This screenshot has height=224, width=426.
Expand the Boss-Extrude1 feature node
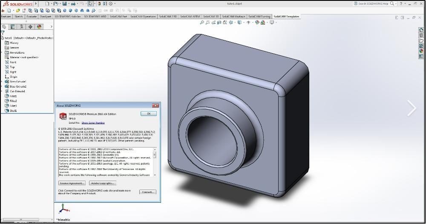[x=2, y=82]
